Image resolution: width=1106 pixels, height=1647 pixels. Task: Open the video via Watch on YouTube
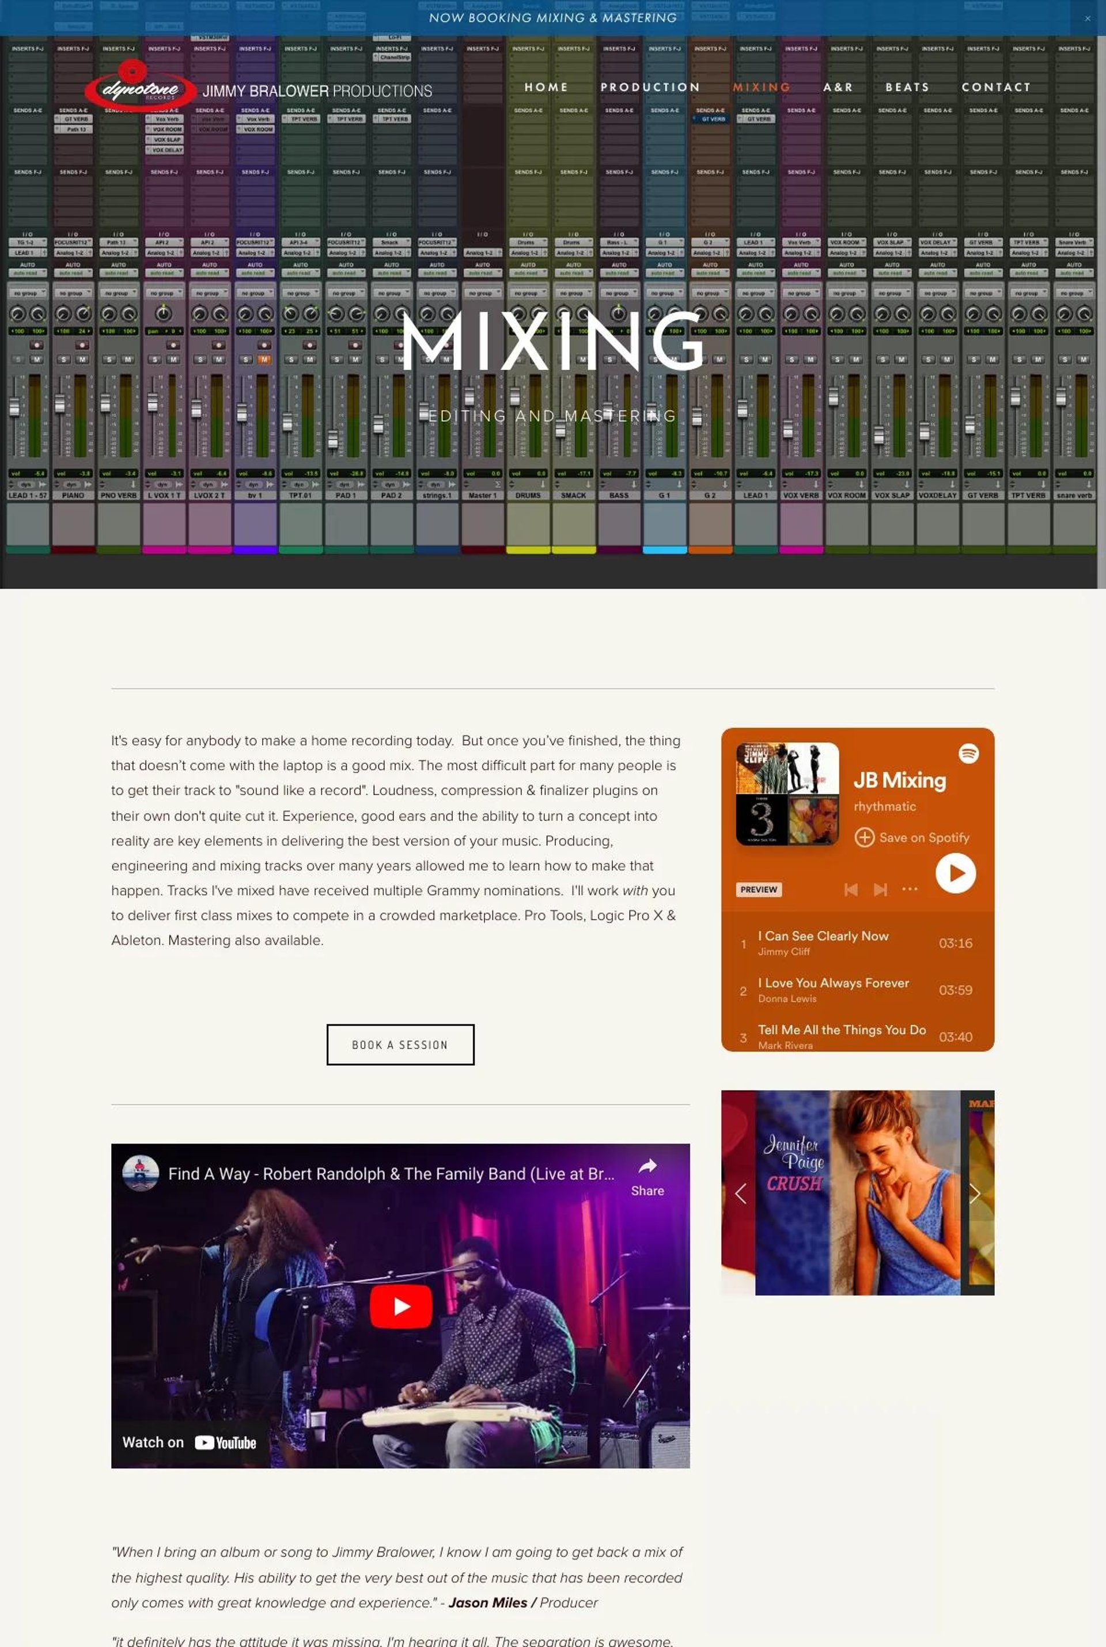point(189,1442)
